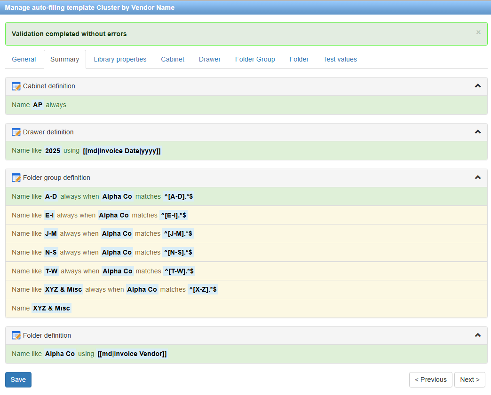Dismiss the validation completed message
The height and width of the screenshot is (395, 491).
[478, 32]
